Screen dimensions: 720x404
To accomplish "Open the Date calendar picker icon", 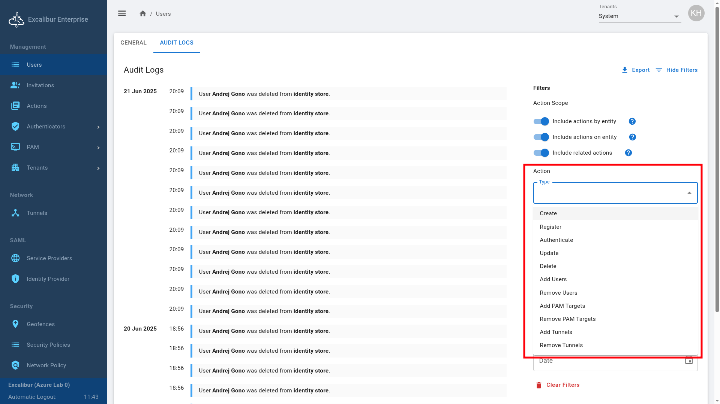I will pyautogui.click(x=688, y=360).
